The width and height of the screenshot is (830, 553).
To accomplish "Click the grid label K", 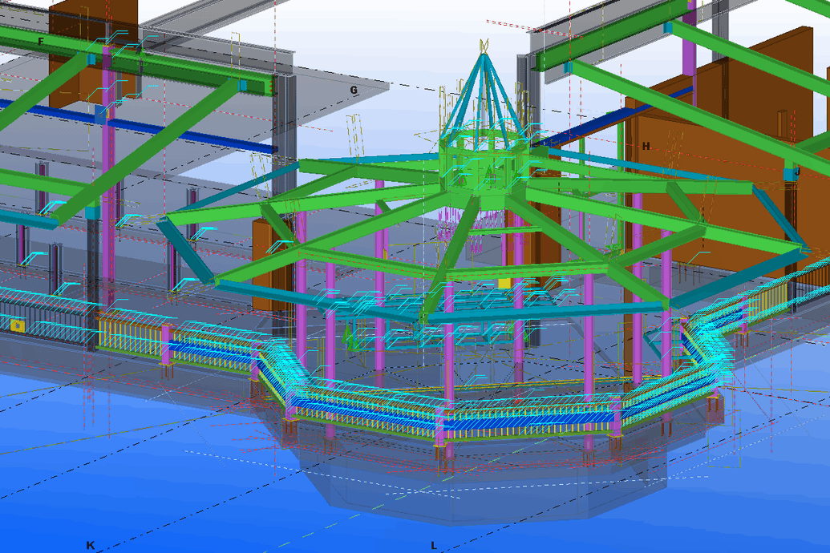I will (x=91, y=546).
